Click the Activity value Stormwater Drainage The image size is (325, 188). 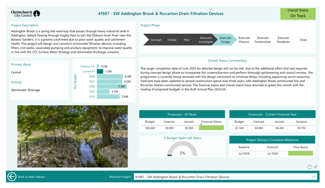[x=26, y=90]
